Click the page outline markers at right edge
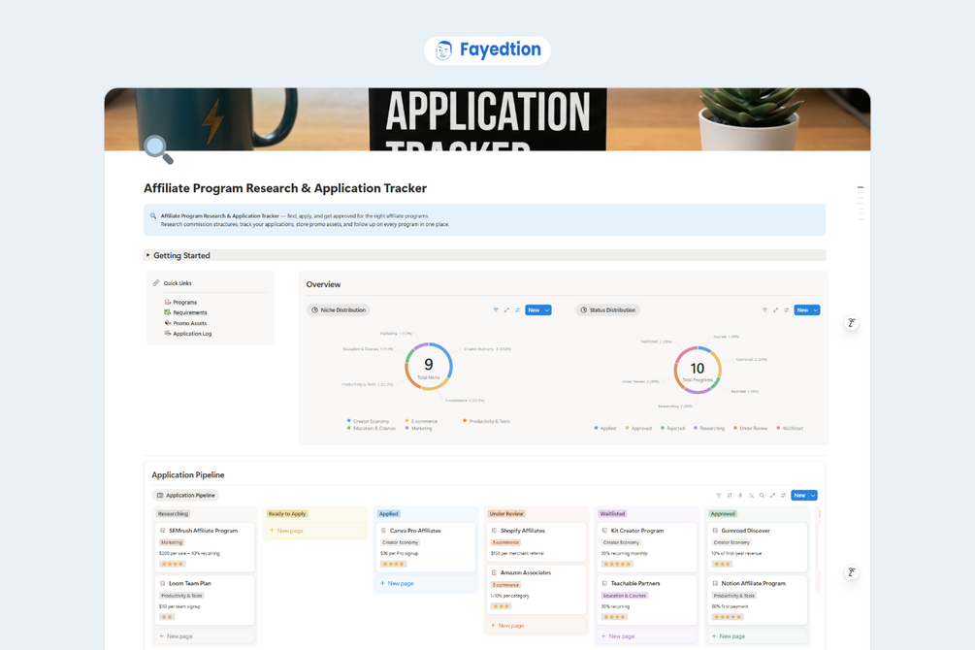The width and height of the screenshot is (975, 650). point(860,204)
